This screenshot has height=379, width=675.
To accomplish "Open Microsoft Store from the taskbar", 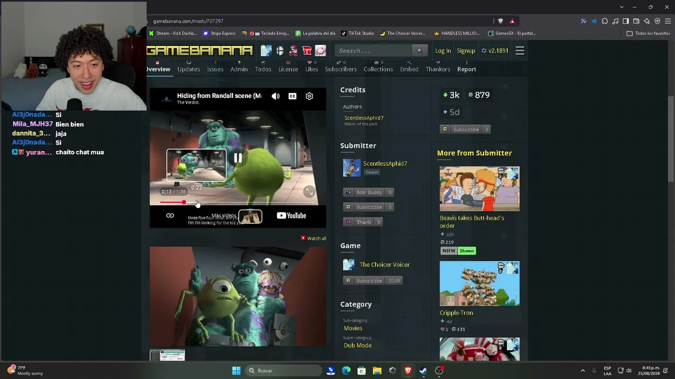I will coord(362,371).
